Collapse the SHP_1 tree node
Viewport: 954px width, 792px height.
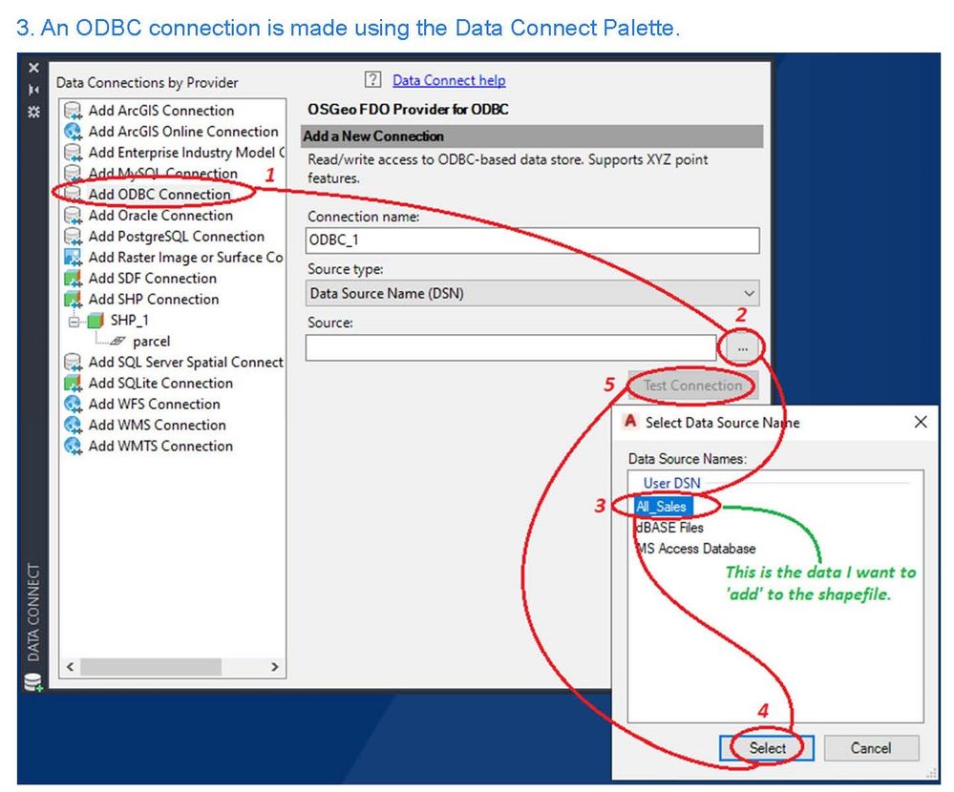74,321
